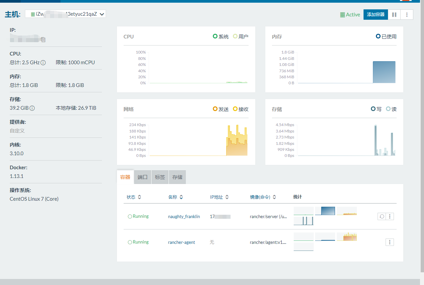Viewport: 424px width, 285px height.
Task: Switch to the Containers tab (容器)
Action: [x=125, y=177]
